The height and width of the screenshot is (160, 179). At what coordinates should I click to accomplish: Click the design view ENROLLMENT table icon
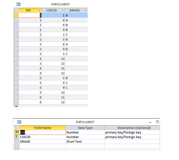pos(19,122)
